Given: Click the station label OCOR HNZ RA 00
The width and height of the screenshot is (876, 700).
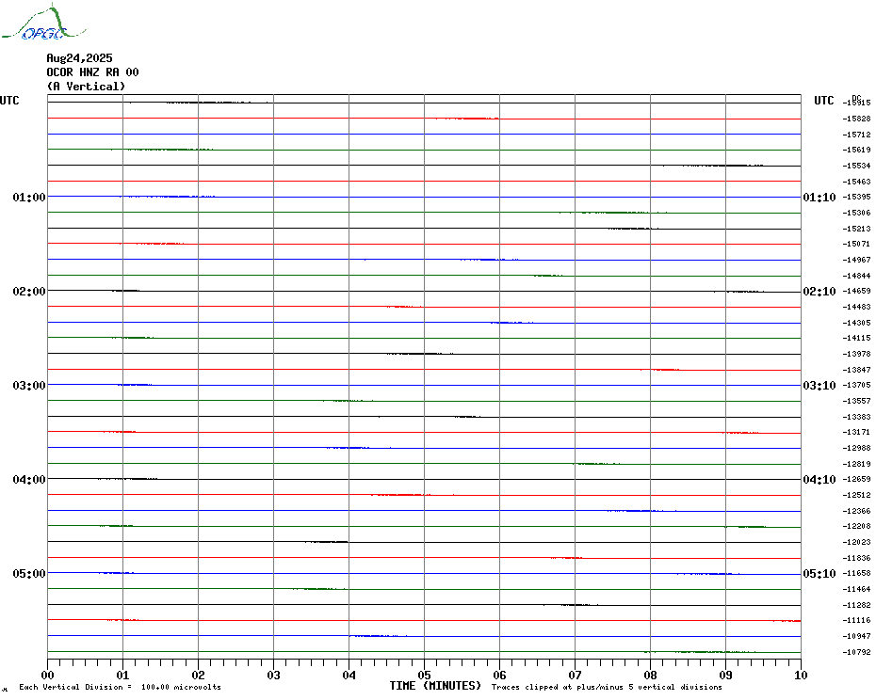Looking at the screenshot, I should coord(92,72).
